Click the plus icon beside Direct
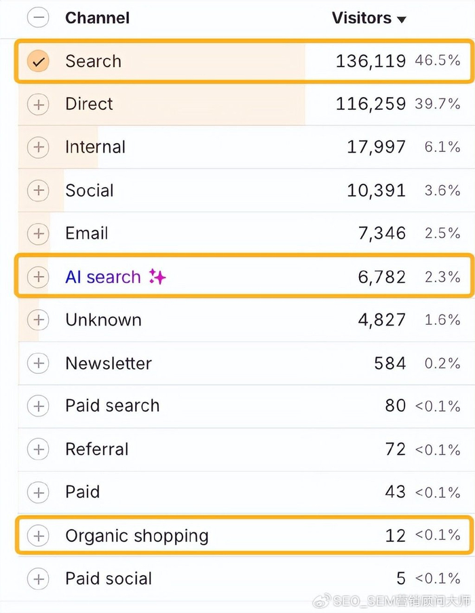Viewport: 475px width, 613px height. tap(39, 104)
